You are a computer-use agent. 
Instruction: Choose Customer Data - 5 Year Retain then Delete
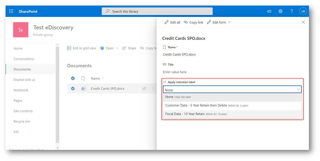coord(232,106)
